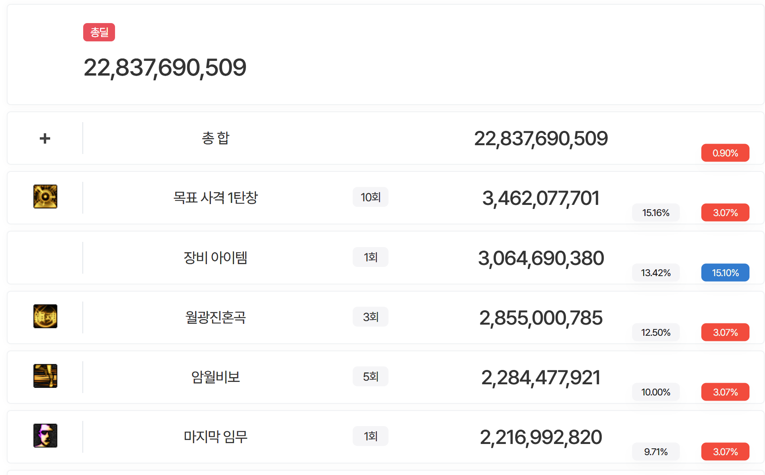Image resolution: width=765 pixels, height=475 pixels.
Task: Click the 마지막 임무 skill name
Action: point(215,437)
